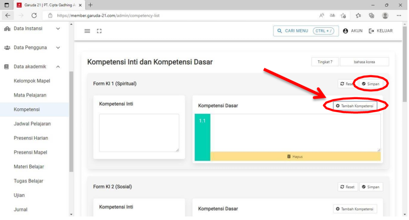
Task: Open the AKUN account menu
Action: point(353,31)
